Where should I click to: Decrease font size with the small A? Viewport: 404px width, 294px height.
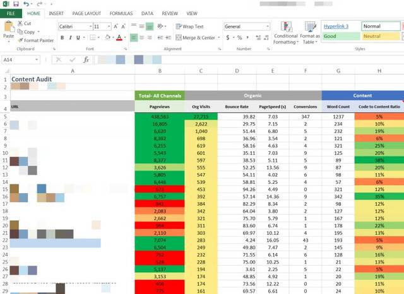[124, 26]
